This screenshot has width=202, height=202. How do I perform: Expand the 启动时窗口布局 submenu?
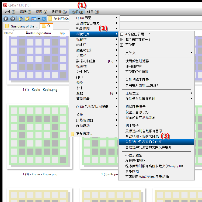point(94,23)
